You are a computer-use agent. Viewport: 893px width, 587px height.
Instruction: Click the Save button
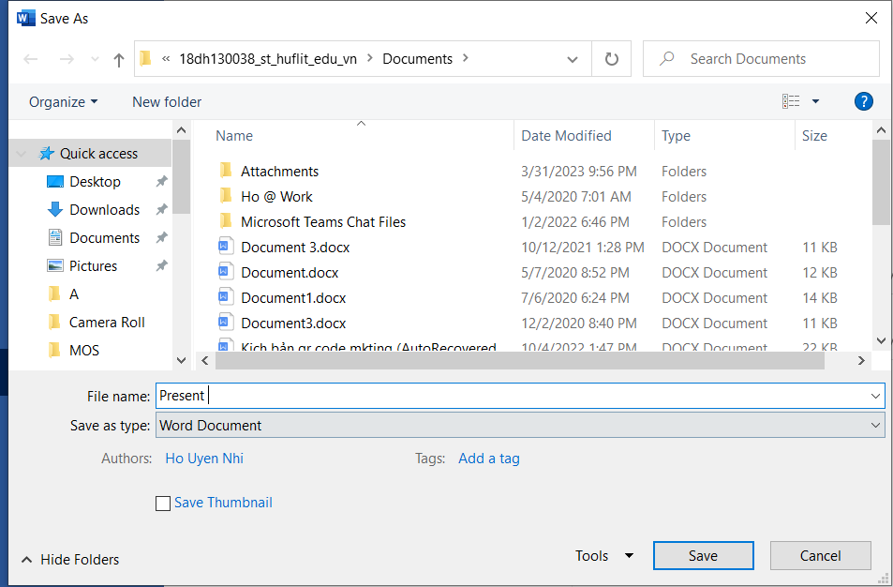704,556
